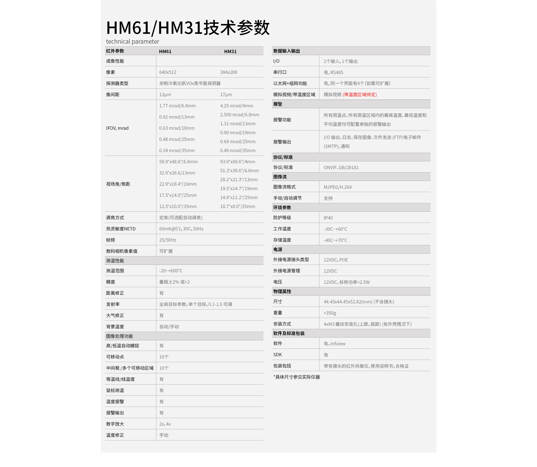Click 'MJPEG/H.264' stream format value
The width and height of the screenshot is (537, 467).
(338, 187)
